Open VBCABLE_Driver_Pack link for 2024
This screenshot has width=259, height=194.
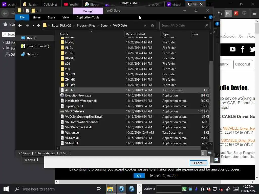[239, 129]
